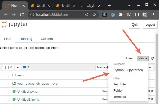Open the New dropdown button
159x104 pixels.
click(x=143, y=58)
